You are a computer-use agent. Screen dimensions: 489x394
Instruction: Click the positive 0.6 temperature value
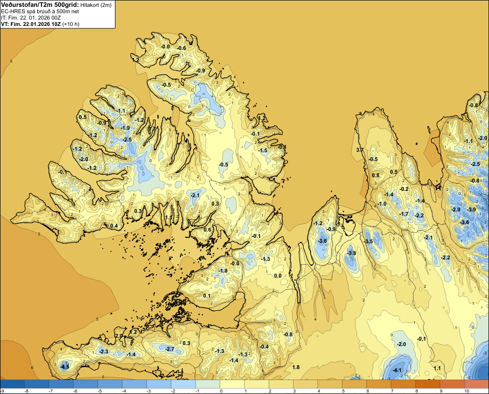coord(207,230)
